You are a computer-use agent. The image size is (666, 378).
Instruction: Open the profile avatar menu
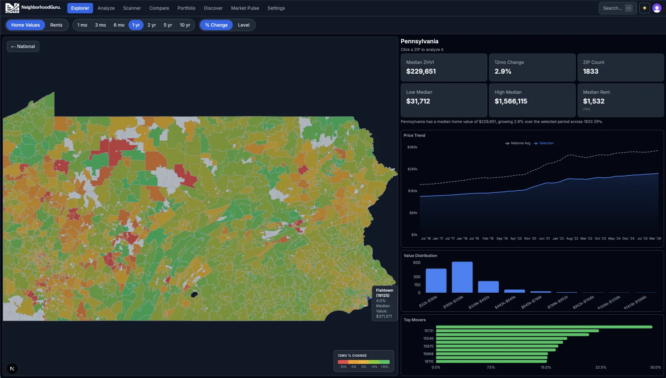point(657,7)
